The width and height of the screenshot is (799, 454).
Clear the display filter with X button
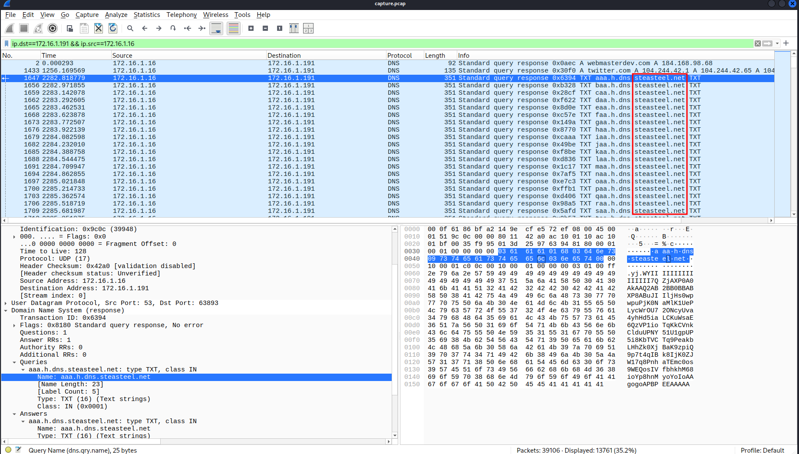758,43
